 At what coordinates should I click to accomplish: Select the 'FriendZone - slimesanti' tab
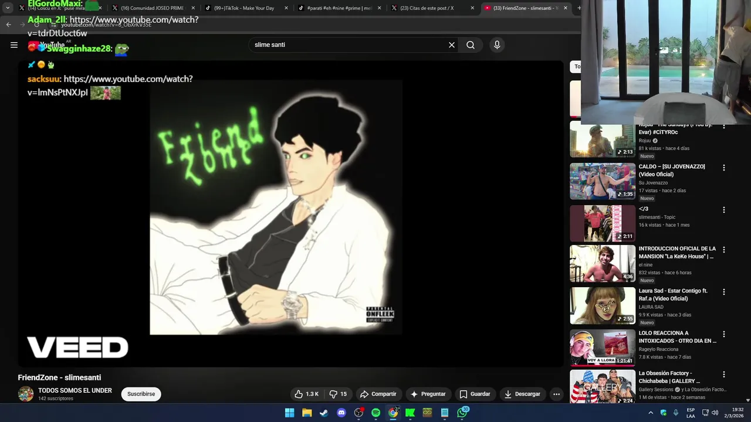point(525,8)
